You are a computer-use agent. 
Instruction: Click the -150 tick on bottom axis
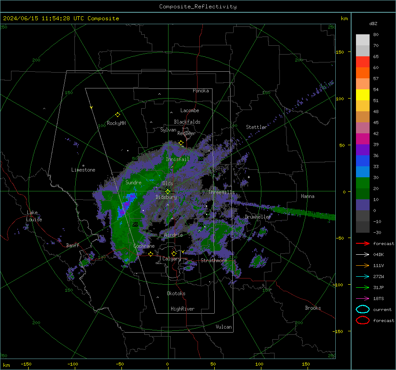(26, 364)
